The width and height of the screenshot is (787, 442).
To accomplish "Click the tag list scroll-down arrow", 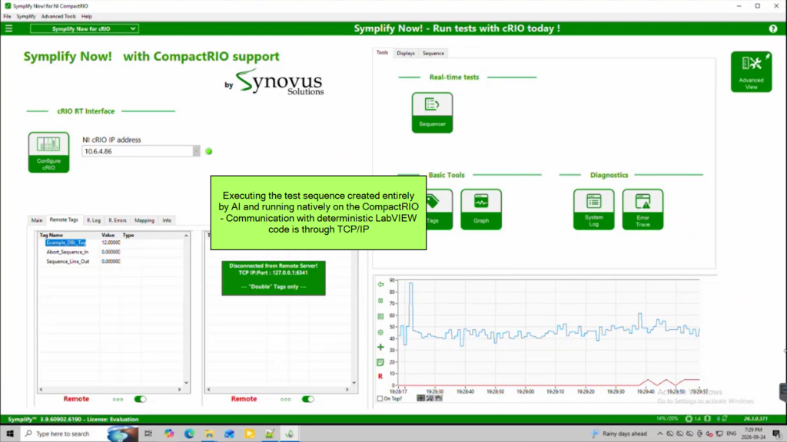I will 186,383.
